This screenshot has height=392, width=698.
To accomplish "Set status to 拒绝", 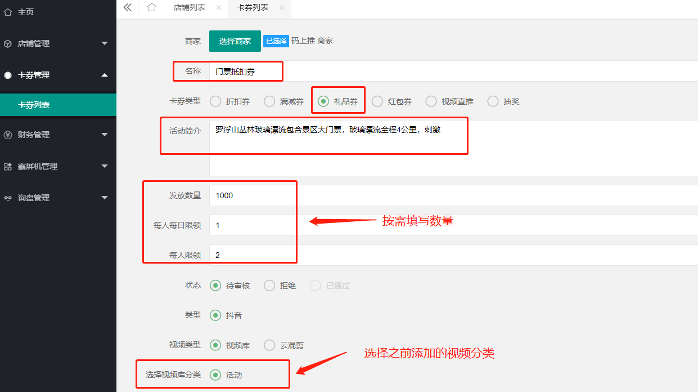I will tap(280, 286).
